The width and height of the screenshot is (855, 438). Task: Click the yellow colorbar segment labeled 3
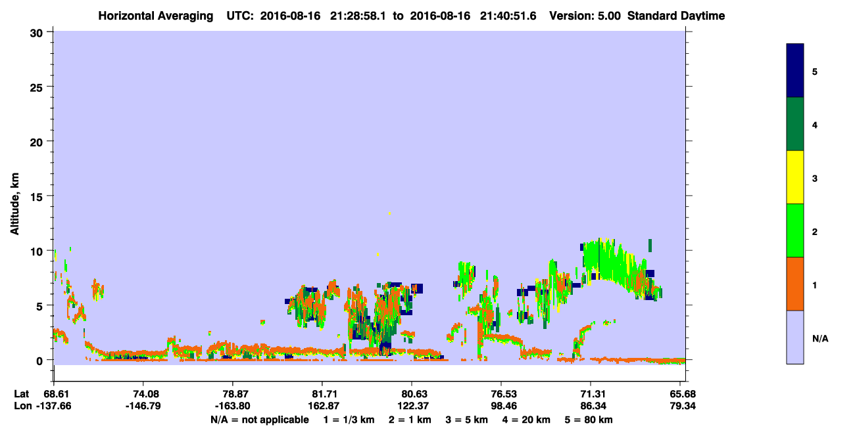[x=795, y=177]
